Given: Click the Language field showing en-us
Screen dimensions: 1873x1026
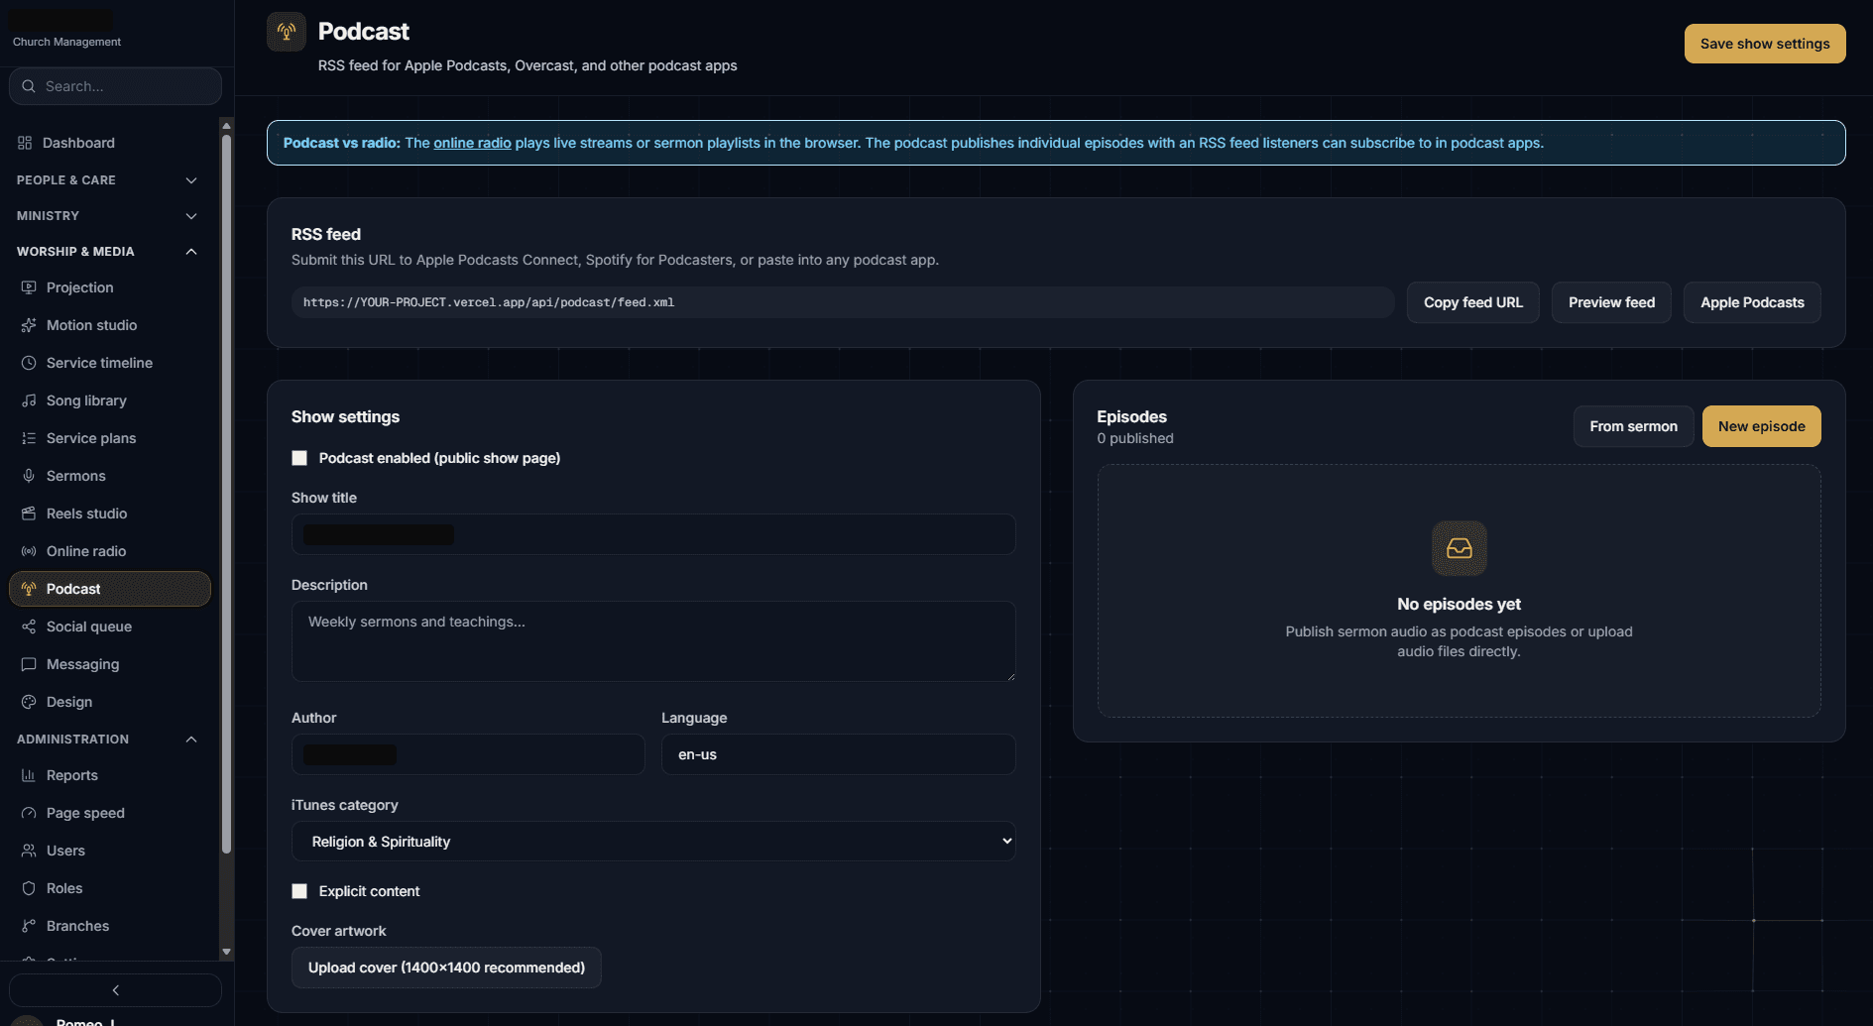Looking at the screenshot, I should click(x=838, y=754).
